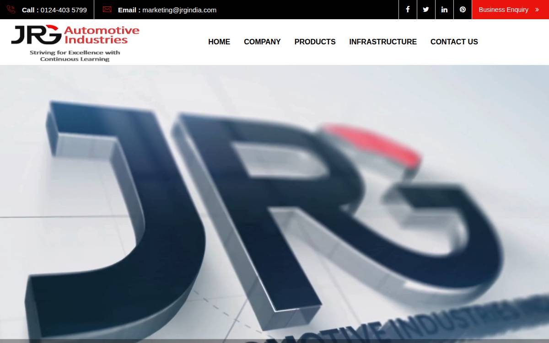The image size is (549, 343).
Task: Click the red envelope email icon
Action: click(x=107, y=10)
